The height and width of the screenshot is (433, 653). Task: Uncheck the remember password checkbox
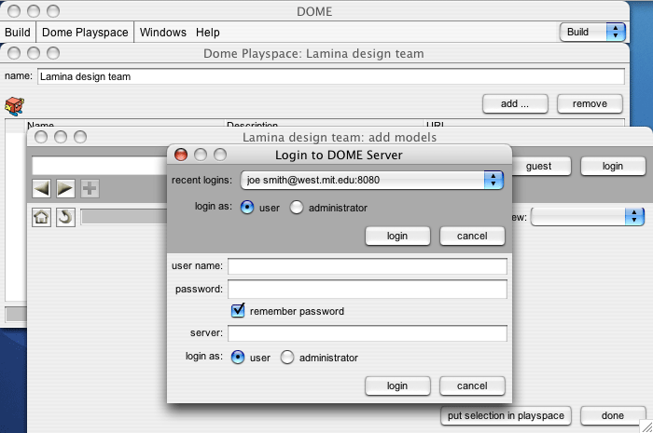[x=238, y=310]
